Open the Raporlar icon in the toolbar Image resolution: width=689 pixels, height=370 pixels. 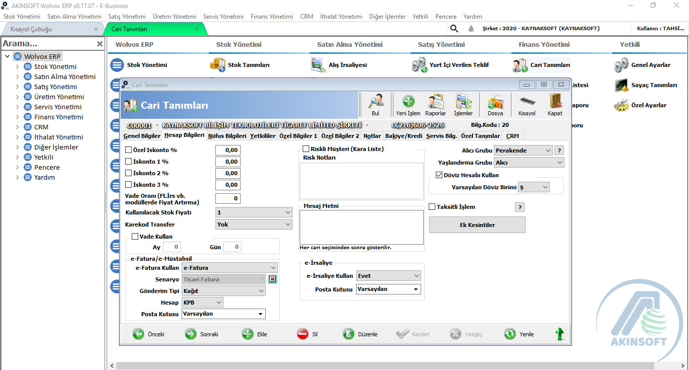[x=436, y=104]
